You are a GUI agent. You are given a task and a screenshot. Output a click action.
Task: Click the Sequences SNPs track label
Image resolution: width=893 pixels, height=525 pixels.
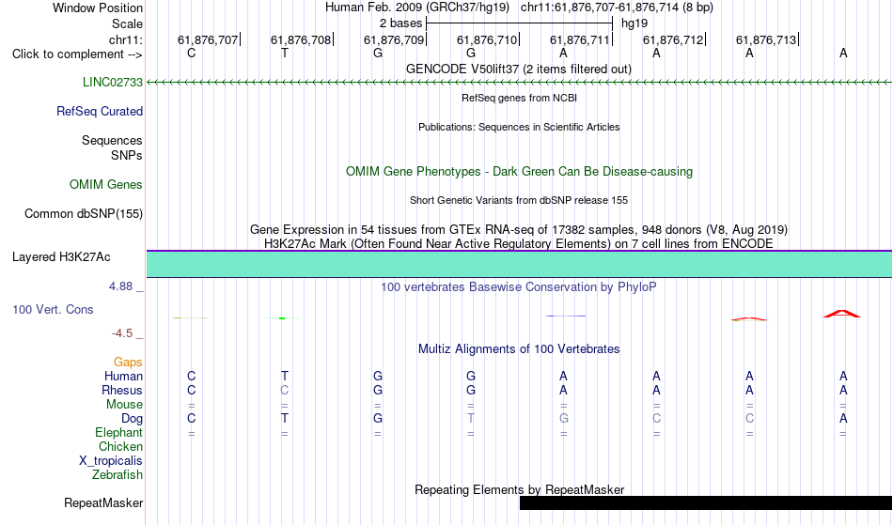112,147
